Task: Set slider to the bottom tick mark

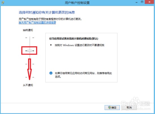Action: 30,77
